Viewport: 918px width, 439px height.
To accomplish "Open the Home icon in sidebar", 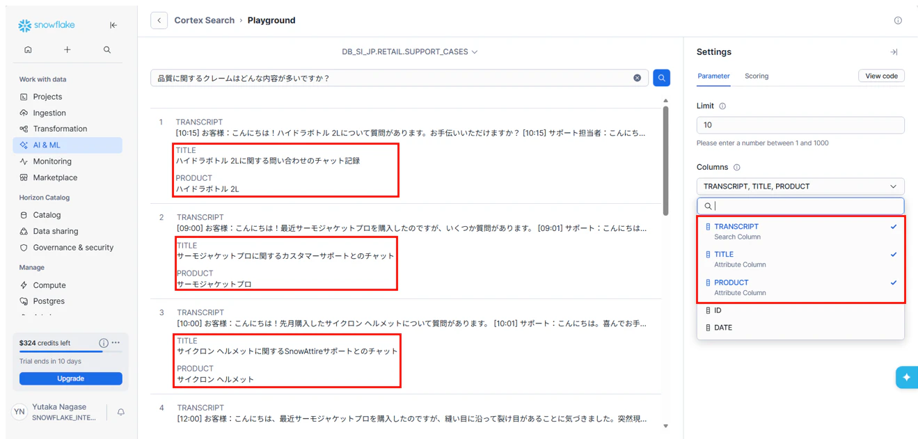I will pyautogui.click(x=28, y=50).
